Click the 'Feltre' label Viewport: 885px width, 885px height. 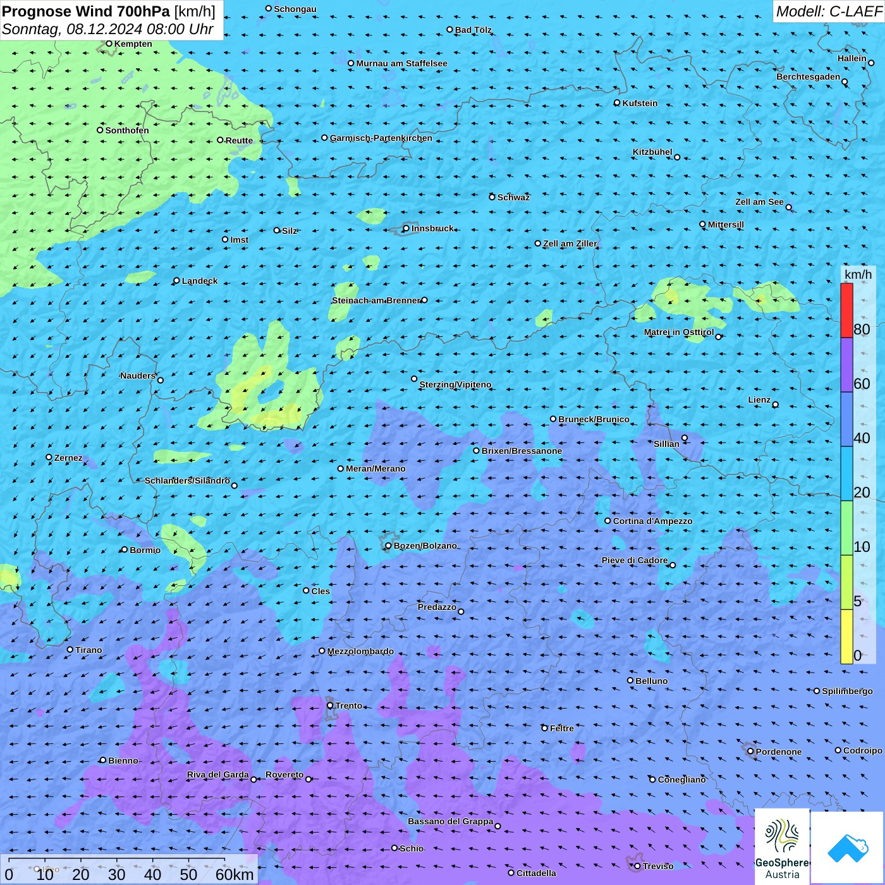point(561,728)
